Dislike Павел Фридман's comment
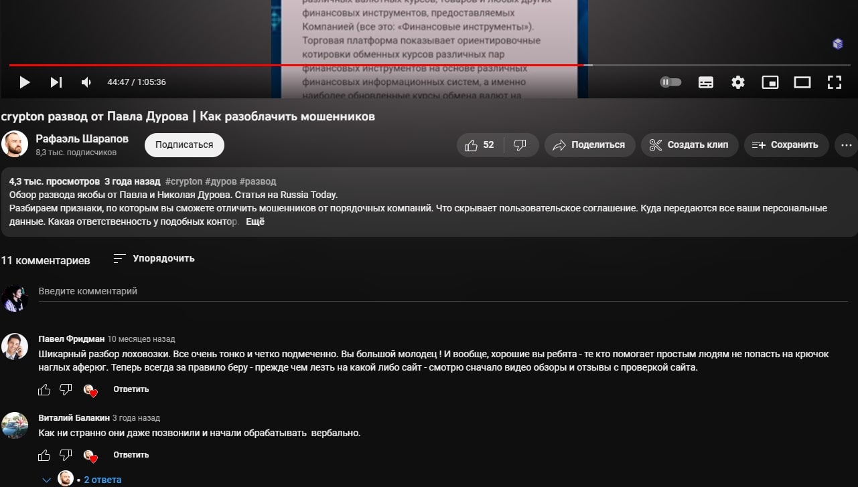 click(x=66, y=389)
